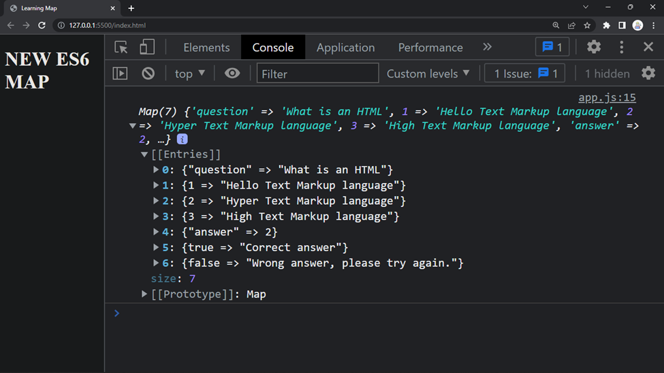Open DevTools settings gear

[594, 47]
